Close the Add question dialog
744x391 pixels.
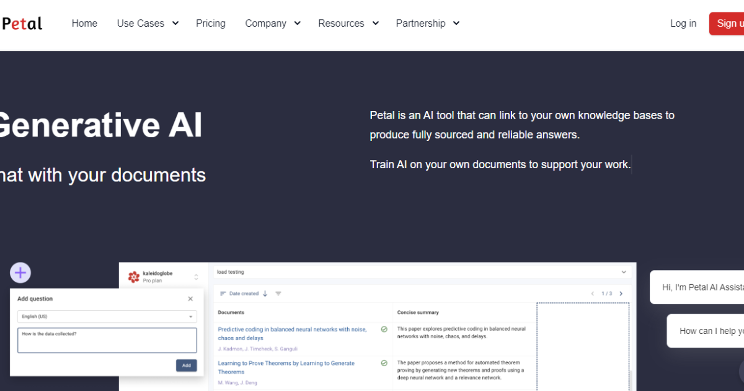click(x=190, y=299)
